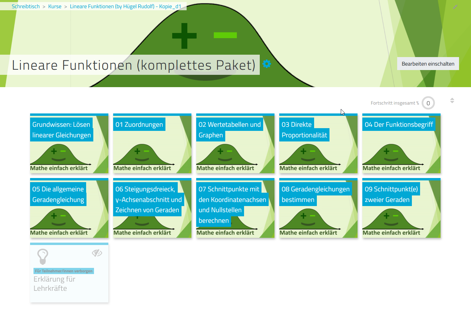
Task: Expand all sections with the arrows icon
Action: pos(452,100)
